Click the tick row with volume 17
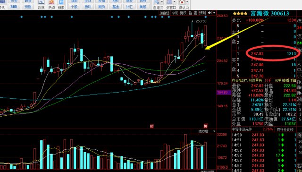Image resolution: width=302 pixels, height=172 pixels. 264,155
